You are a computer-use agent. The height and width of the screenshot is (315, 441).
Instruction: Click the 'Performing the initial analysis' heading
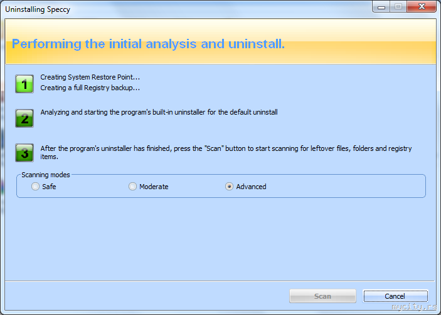pyautogui.click(x=148, y=44)
